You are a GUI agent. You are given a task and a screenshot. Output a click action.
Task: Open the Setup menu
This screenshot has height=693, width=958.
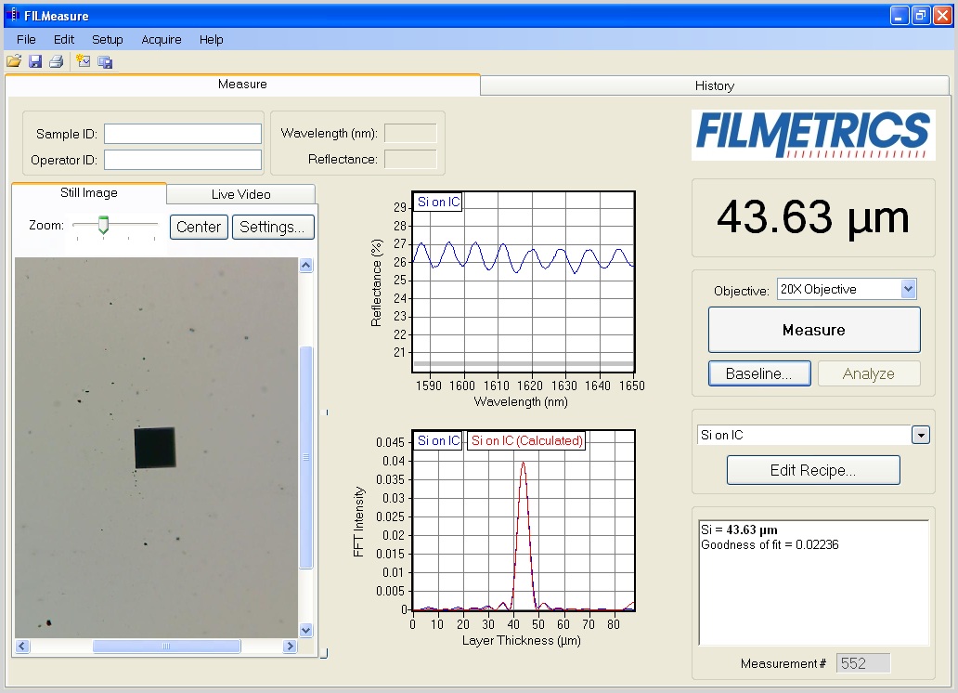pyautogui.click(x=108, y=40)
